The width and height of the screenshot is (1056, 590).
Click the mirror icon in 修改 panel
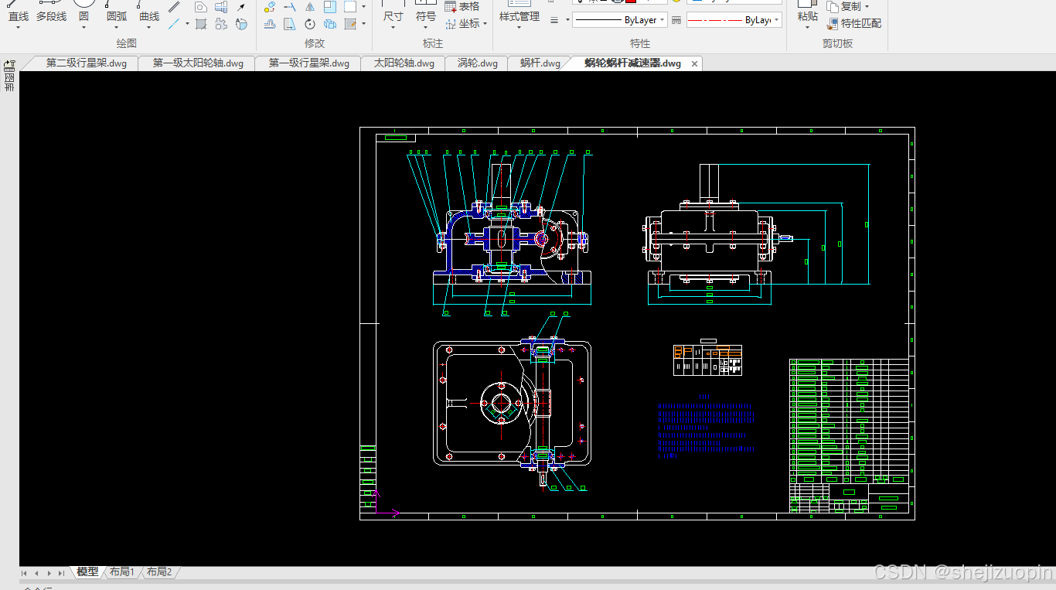(x=310, y=7)
